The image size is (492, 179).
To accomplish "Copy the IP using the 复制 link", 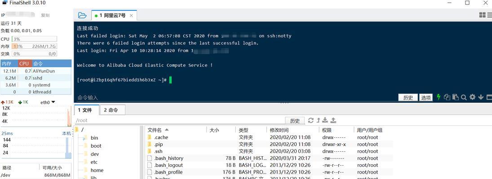I will point(45,15).
